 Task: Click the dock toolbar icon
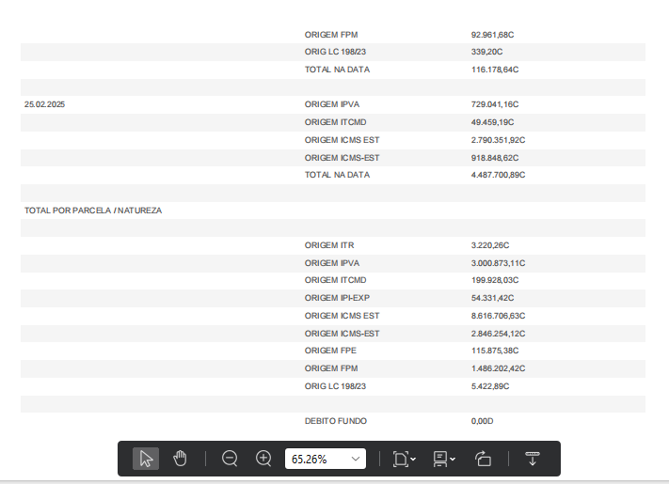pyautogui.click(x=533, y=459)
